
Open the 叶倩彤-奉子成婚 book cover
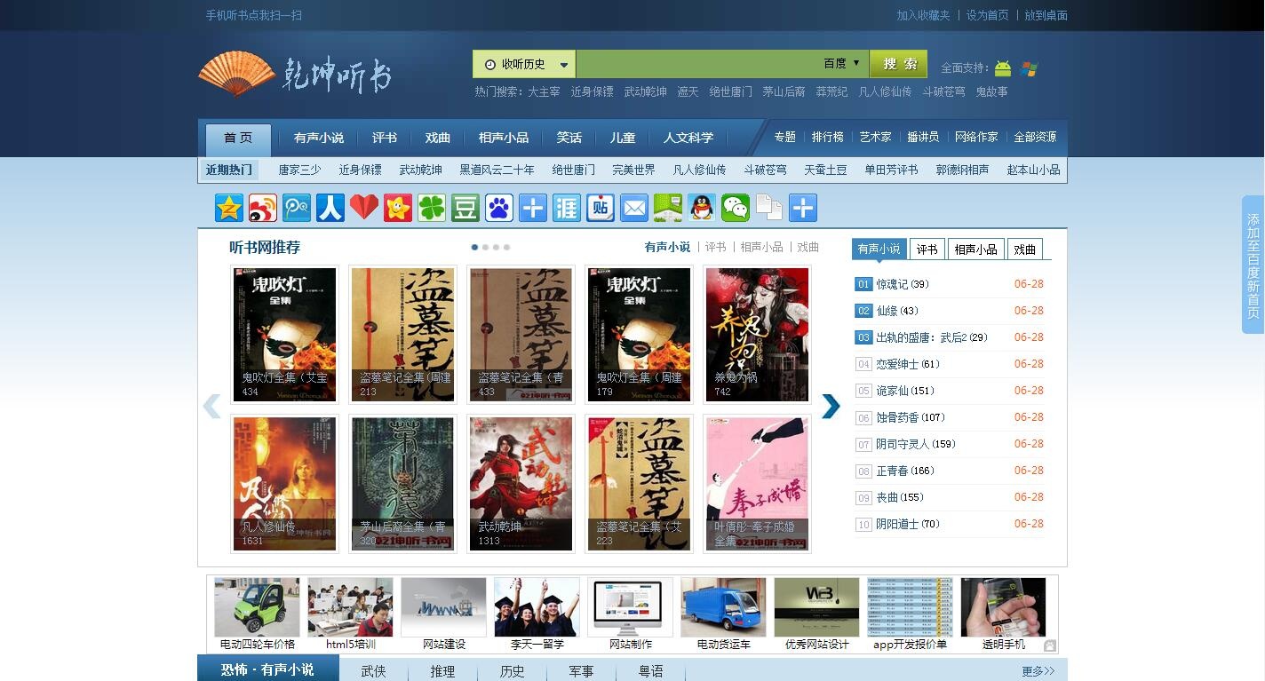tap(757, 483)
